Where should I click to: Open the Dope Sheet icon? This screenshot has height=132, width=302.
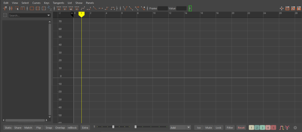tap(287, 9)
